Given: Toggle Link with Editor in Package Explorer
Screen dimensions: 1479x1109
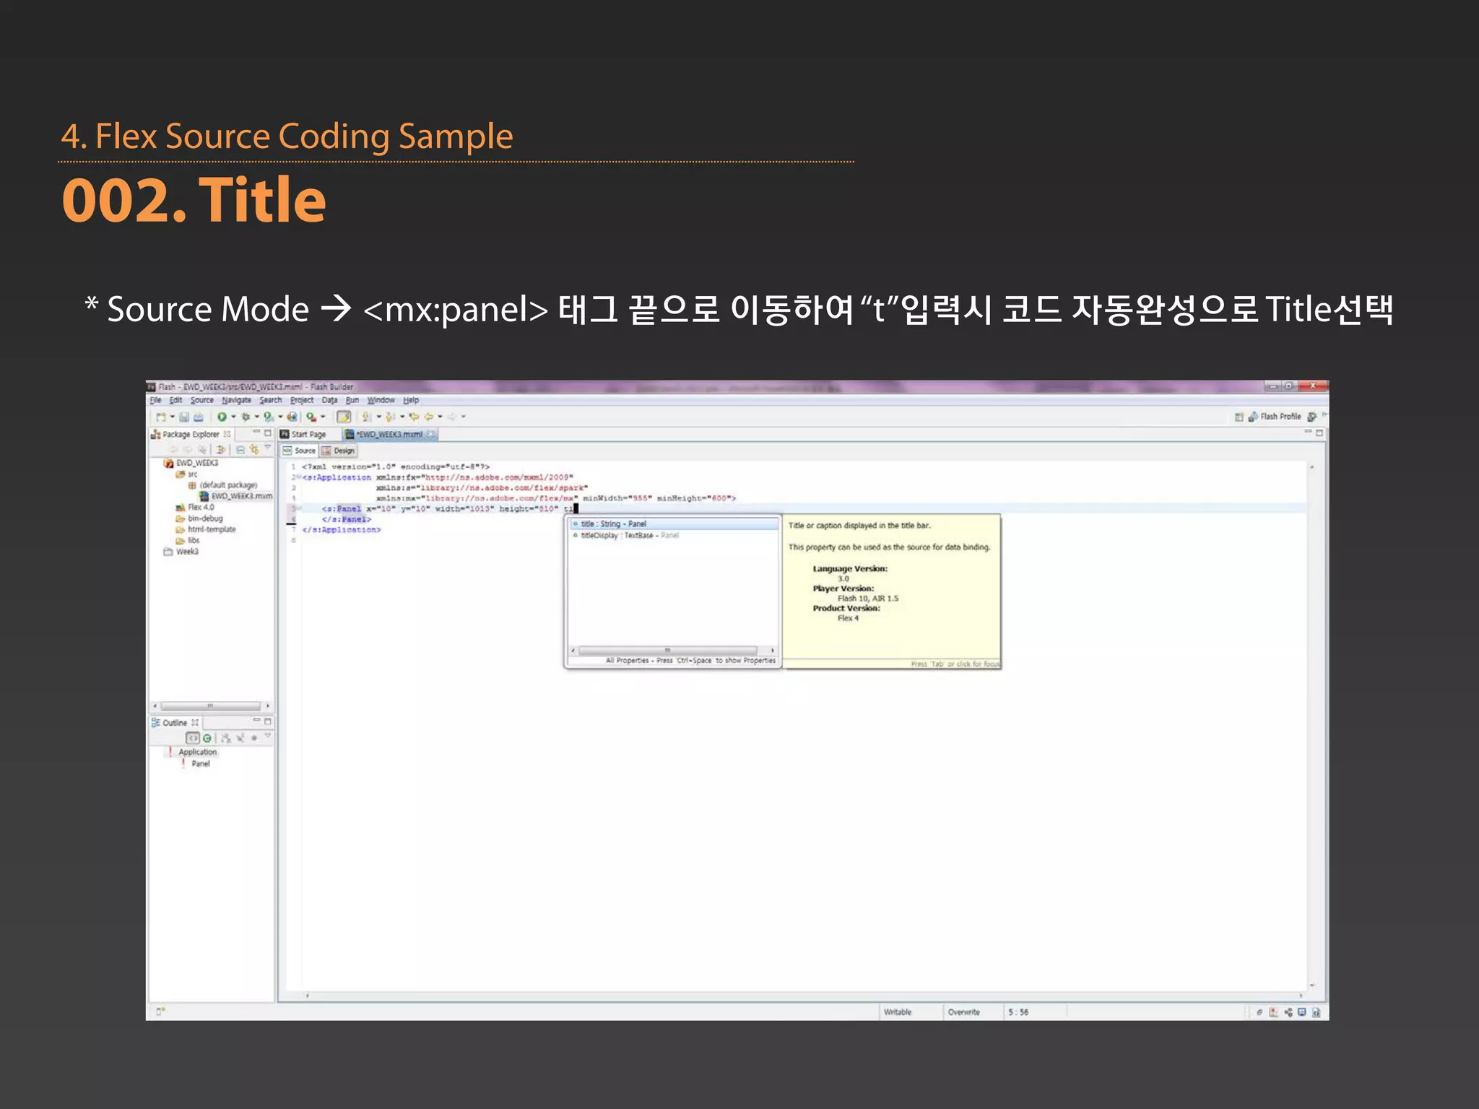Looking at the screenshot, I should 254,449.
